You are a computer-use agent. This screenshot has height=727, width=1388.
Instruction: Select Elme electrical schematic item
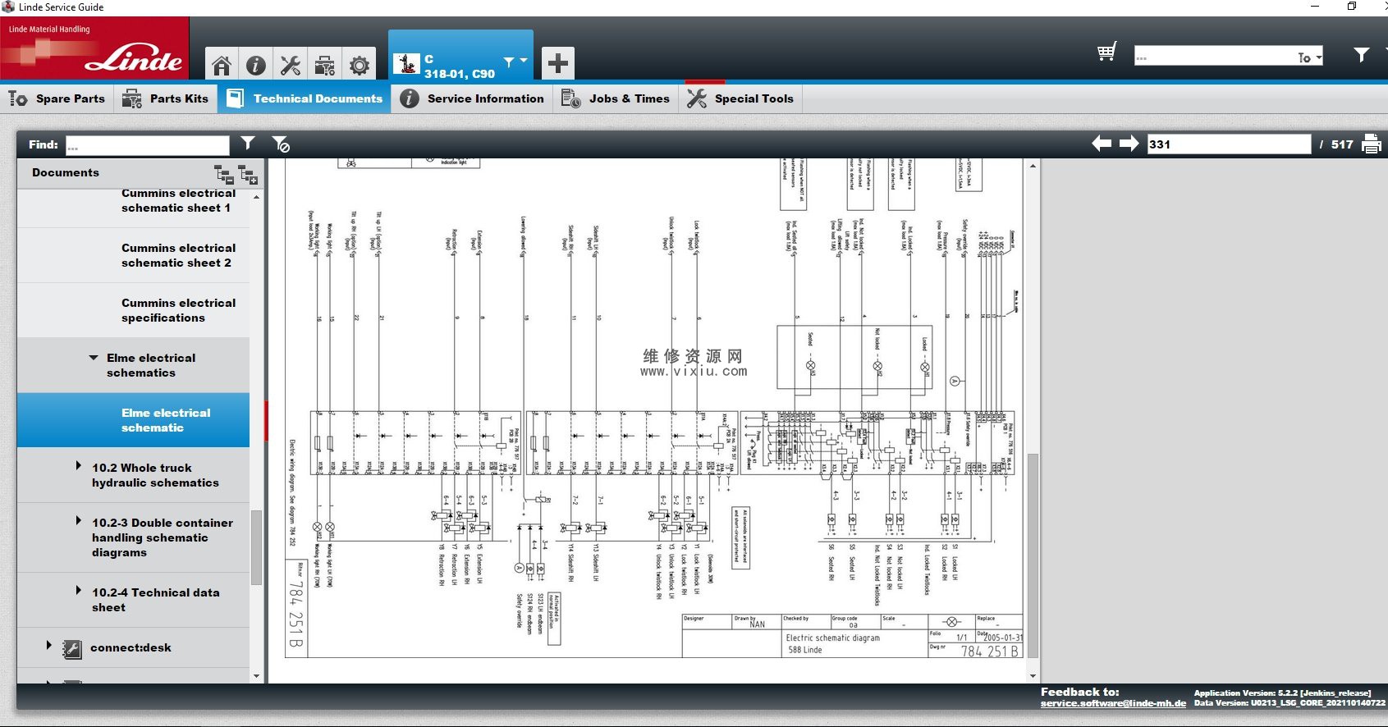133,420
